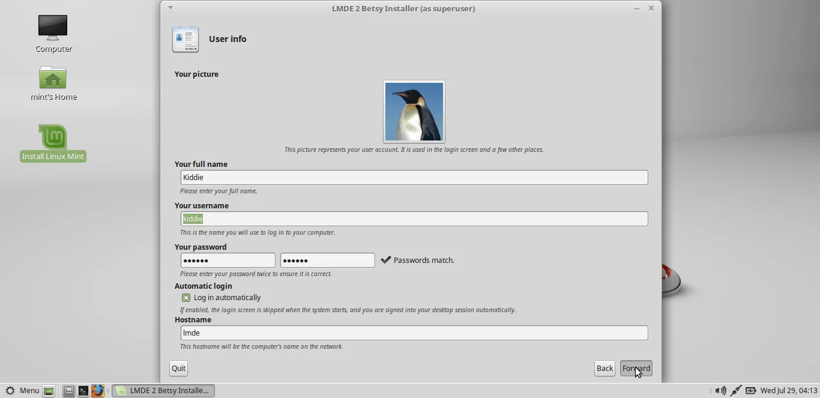Toggle Log in automatically checkbox
This screenshot has height=398, width=820.
click(x=185, y=298)
